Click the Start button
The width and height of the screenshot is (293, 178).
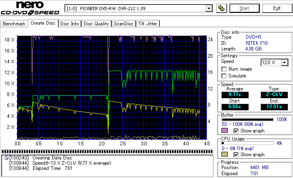pyautogui.click(x=244, y=8)
